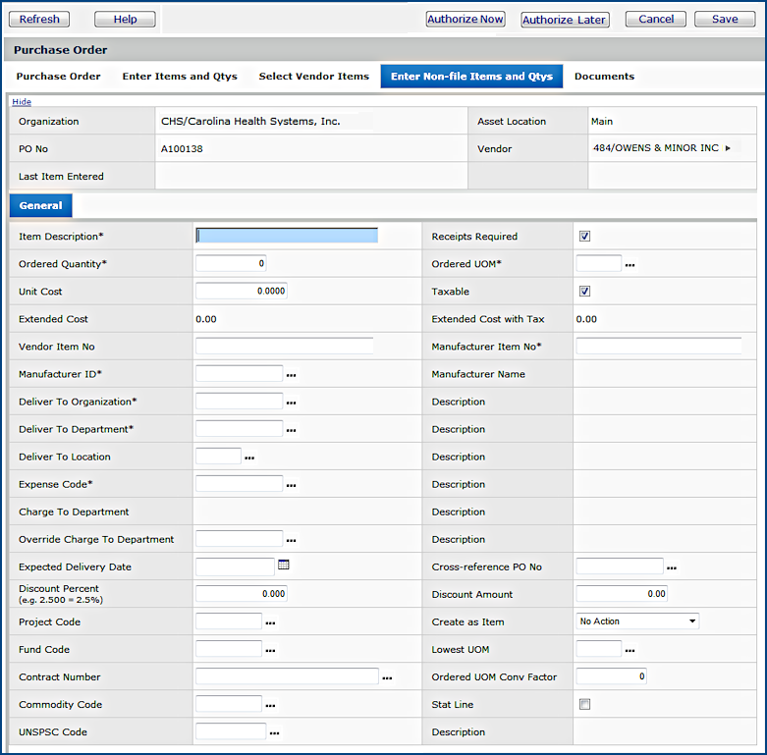Open the Ordered UOM lookup ellipsis
This screenshot has height=755, width=767.
[x=630, y=265]
